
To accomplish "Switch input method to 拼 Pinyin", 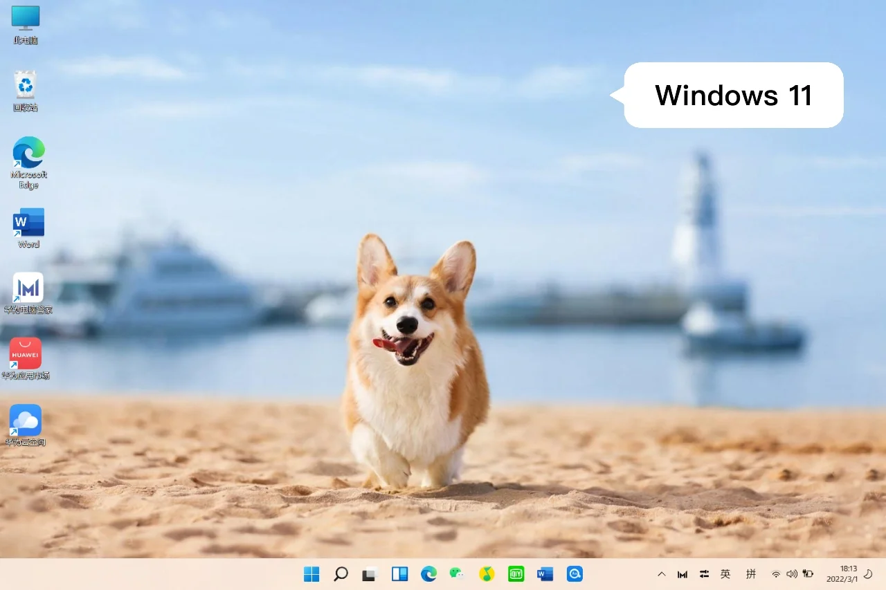I will [751, 573].
